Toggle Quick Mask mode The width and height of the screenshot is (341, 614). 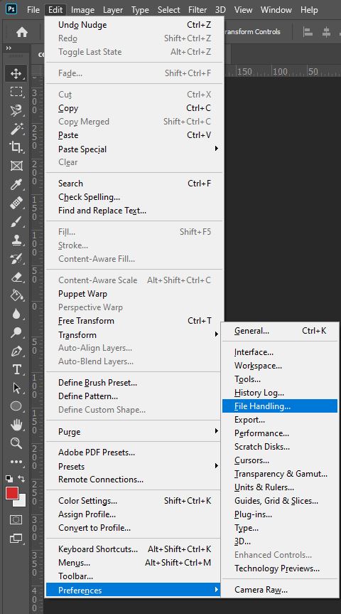pos(16,520)
